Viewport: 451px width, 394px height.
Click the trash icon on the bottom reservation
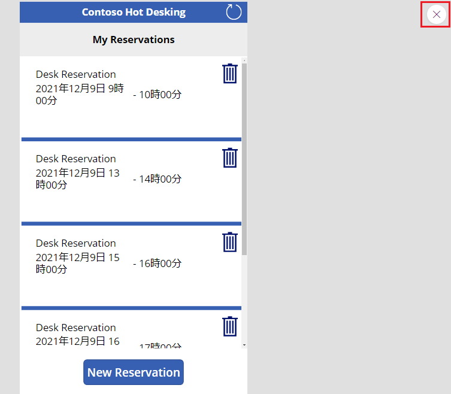230,327
